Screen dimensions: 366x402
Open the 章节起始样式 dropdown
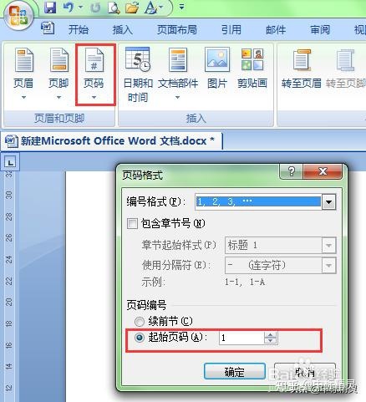coord(328,246)
